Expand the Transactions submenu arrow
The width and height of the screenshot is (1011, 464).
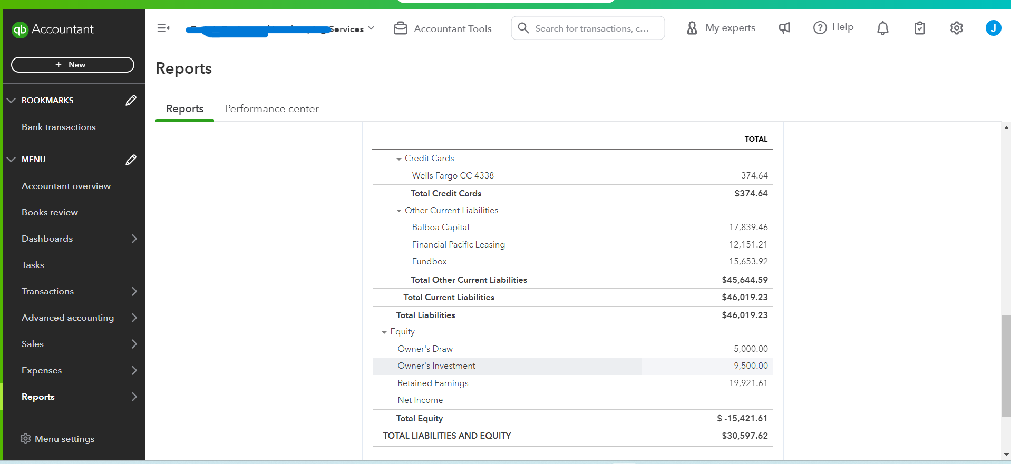(x=134, y=291)
